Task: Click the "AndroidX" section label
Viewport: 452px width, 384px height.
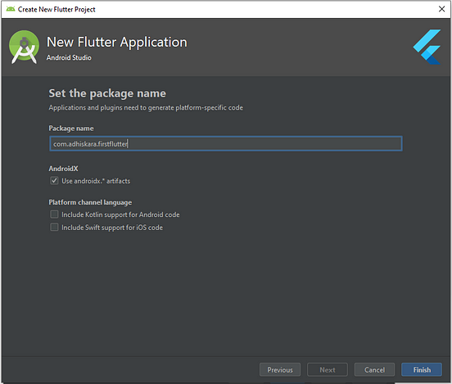Action: point(63,169)
